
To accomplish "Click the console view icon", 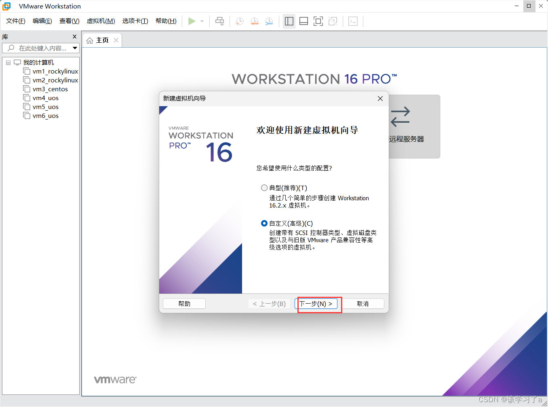I will [353, 21].
